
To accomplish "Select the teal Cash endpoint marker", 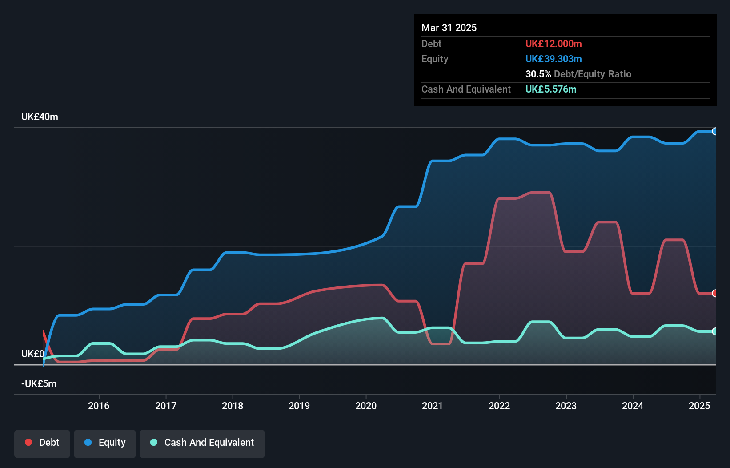I will 714,331.
